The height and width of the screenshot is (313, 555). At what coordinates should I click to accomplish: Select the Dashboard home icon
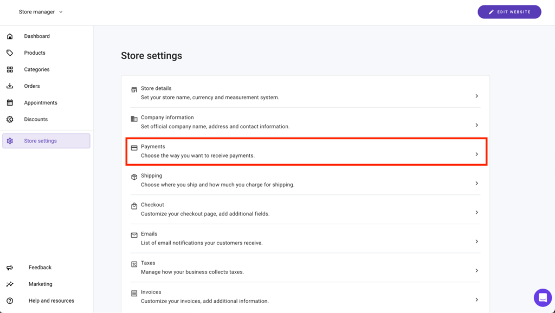[10, 36]
